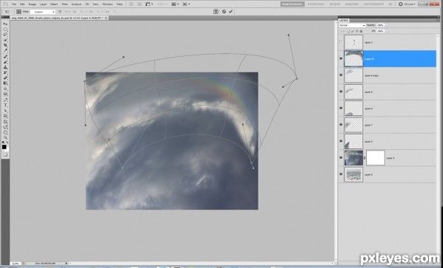This screenshot has height=268, width=443.
Task: Select the Horizontal Type tool
Action: point(5,105)
